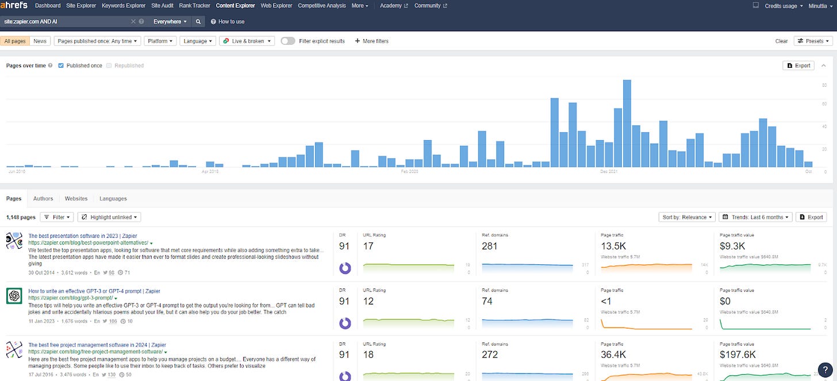Open the Everywhere search scope dropdown
837x381 pixels.
pos(170,21)
